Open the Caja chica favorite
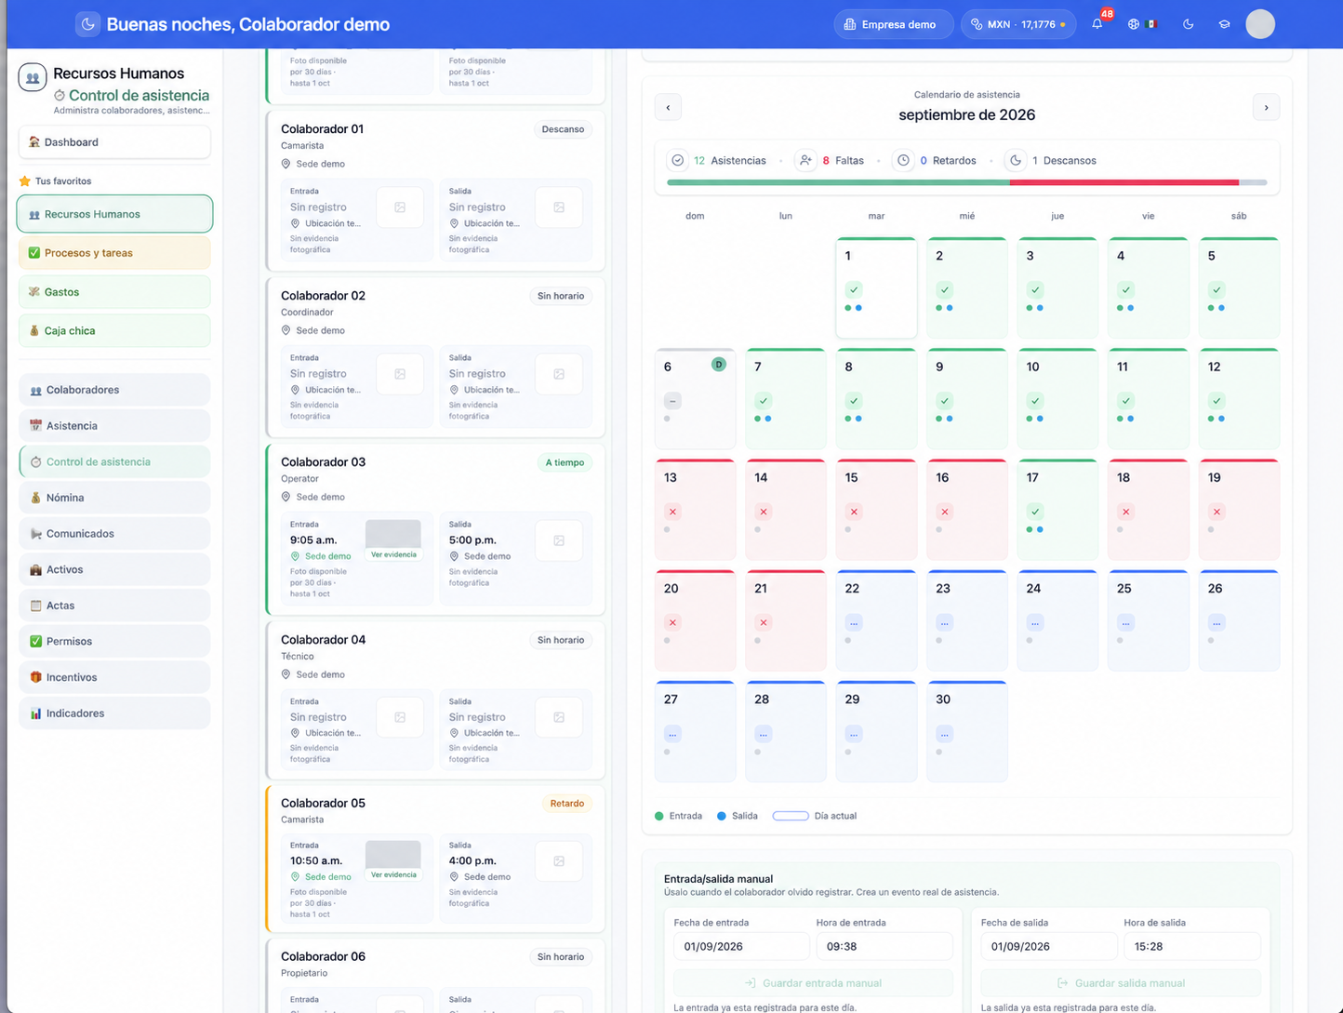The width and height of the screenshot is (1343, 1013). pyautogui.click(x=114, y=331)
